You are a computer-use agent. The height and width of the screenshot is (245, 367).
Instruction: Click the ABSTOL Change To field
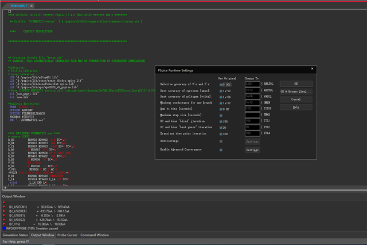(x=252, y=90)
